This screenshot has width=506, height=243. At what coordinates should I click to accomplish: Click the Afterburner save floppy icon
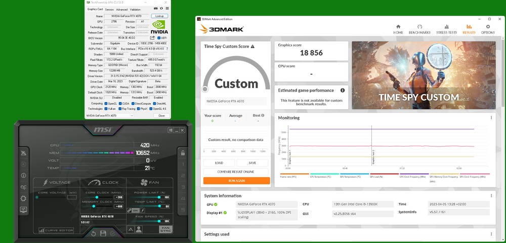(103, 233)
